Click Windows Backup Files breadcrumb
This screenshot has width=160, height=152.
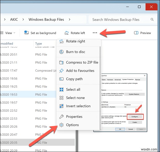coord(46,19)
